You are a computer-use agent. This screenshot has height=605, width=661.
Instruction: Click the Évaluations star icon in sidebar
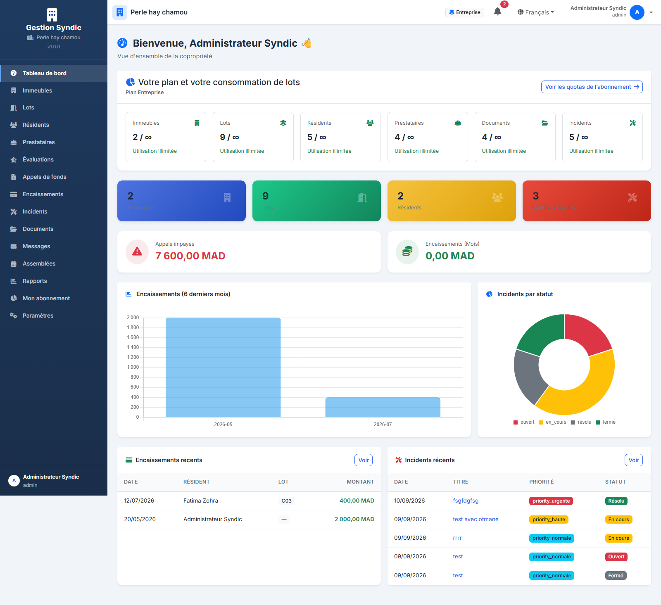pyautogui.click(x=14, y=160)
